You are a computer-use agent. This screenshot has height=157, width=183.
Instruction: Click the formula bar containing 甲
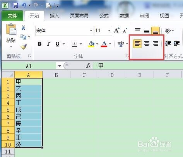138,66
